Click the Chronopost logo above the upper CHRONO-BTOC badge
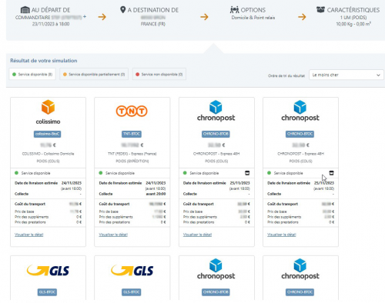This screenshot has width=385, height=303. coord(300,111)
